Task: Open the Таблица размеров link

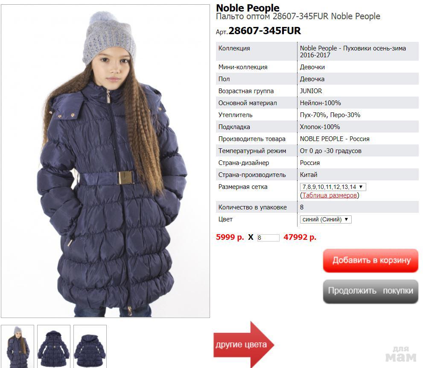Action: (330, 195)
